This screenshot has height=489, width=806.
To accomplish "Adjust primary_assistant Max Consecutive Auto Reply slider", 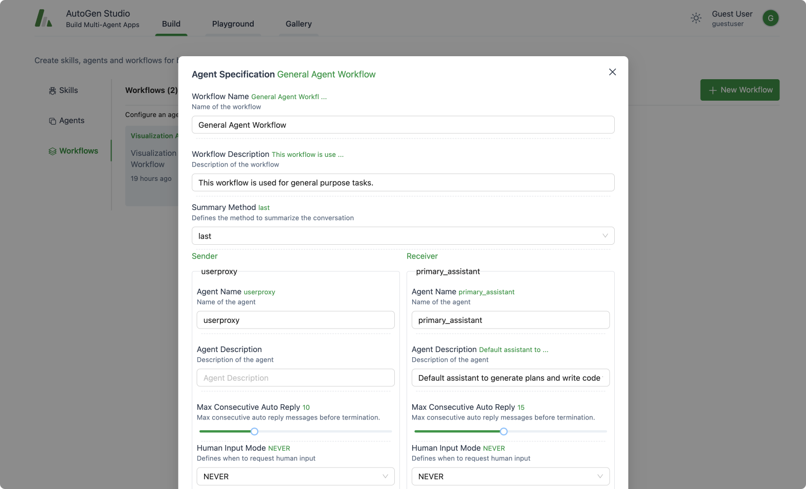I will pyautogui.click(x=503, y=431).
